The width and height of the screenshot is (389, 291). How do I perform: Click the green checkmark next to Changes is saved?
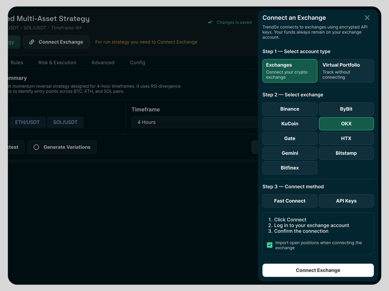click(x=210, y=22)
